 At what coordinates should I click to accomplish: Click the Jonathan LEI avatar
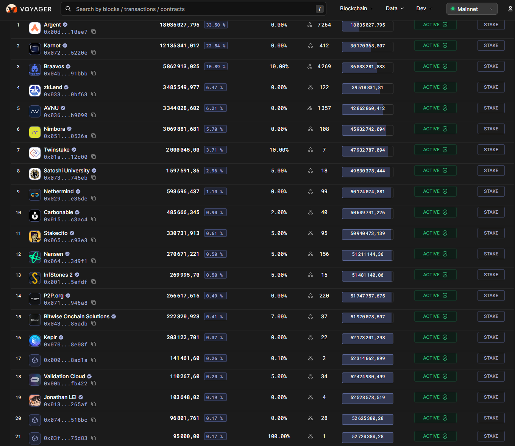(35, 401)
